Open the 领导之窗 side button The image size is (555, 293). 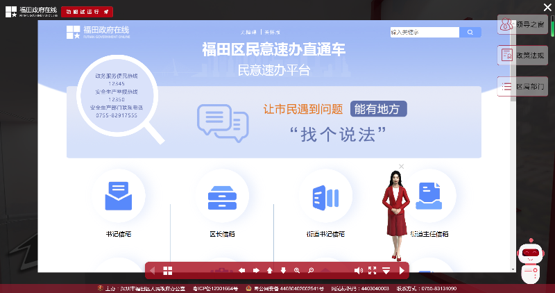pyautogui.click(x=522, y=24)
